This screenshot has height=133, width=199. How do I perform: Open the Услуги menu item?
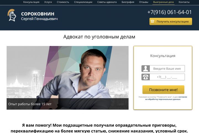[x=48, y=2]
